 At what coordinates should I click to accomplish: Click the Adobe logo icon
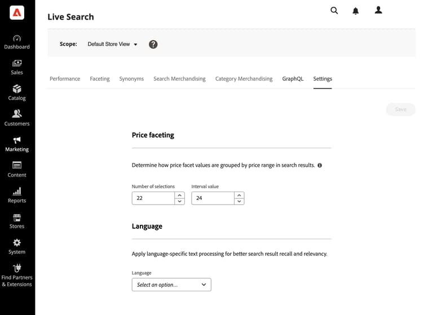(x=17, y=13)
